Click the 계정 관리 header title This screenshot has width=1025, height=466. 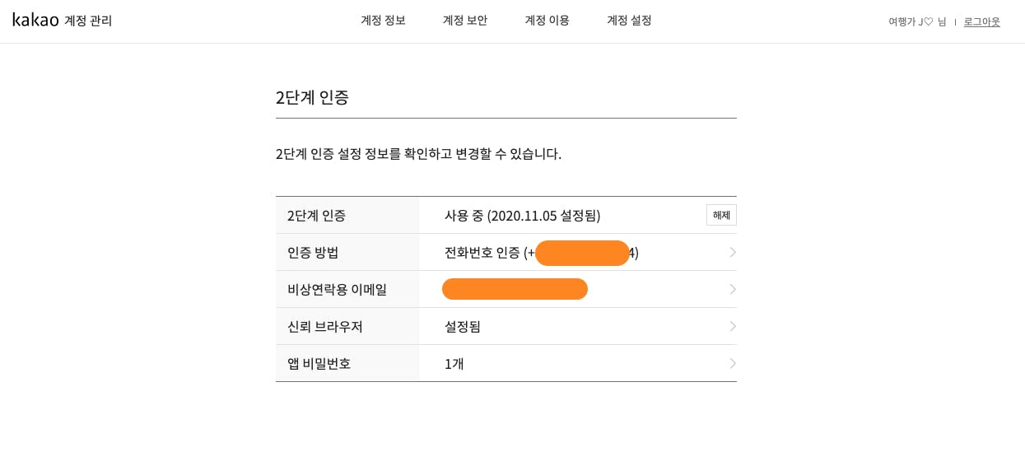coord(88,21)
